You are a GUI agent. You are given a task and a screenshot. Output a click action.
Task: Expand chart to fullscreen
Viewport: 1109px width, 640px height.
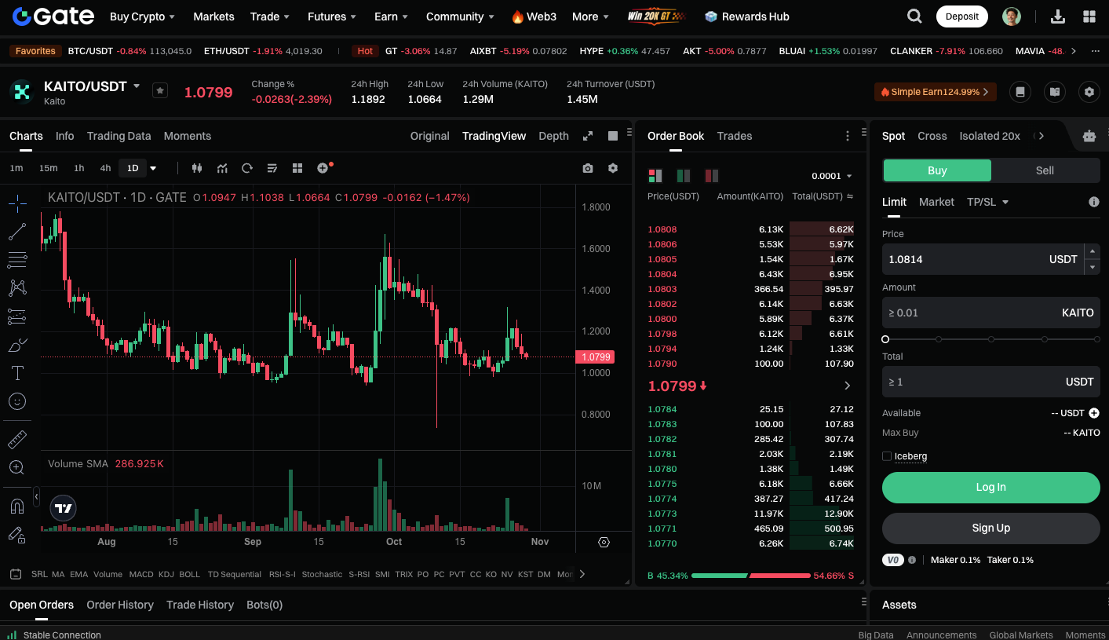pyautogui.click(x=588, y=136)
